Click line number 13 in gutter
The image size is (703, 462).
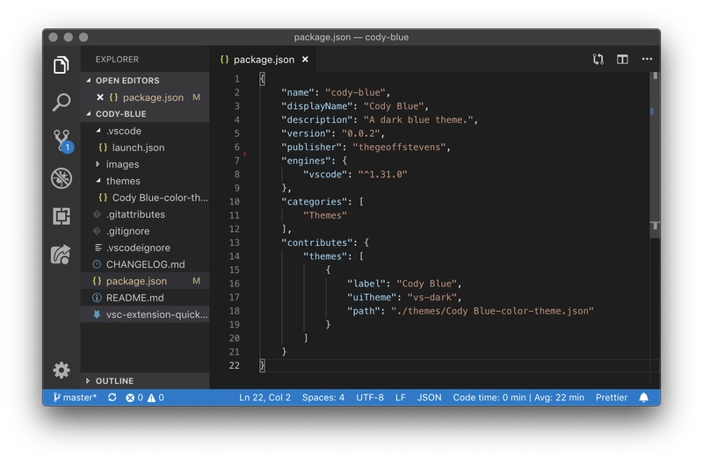234,242
